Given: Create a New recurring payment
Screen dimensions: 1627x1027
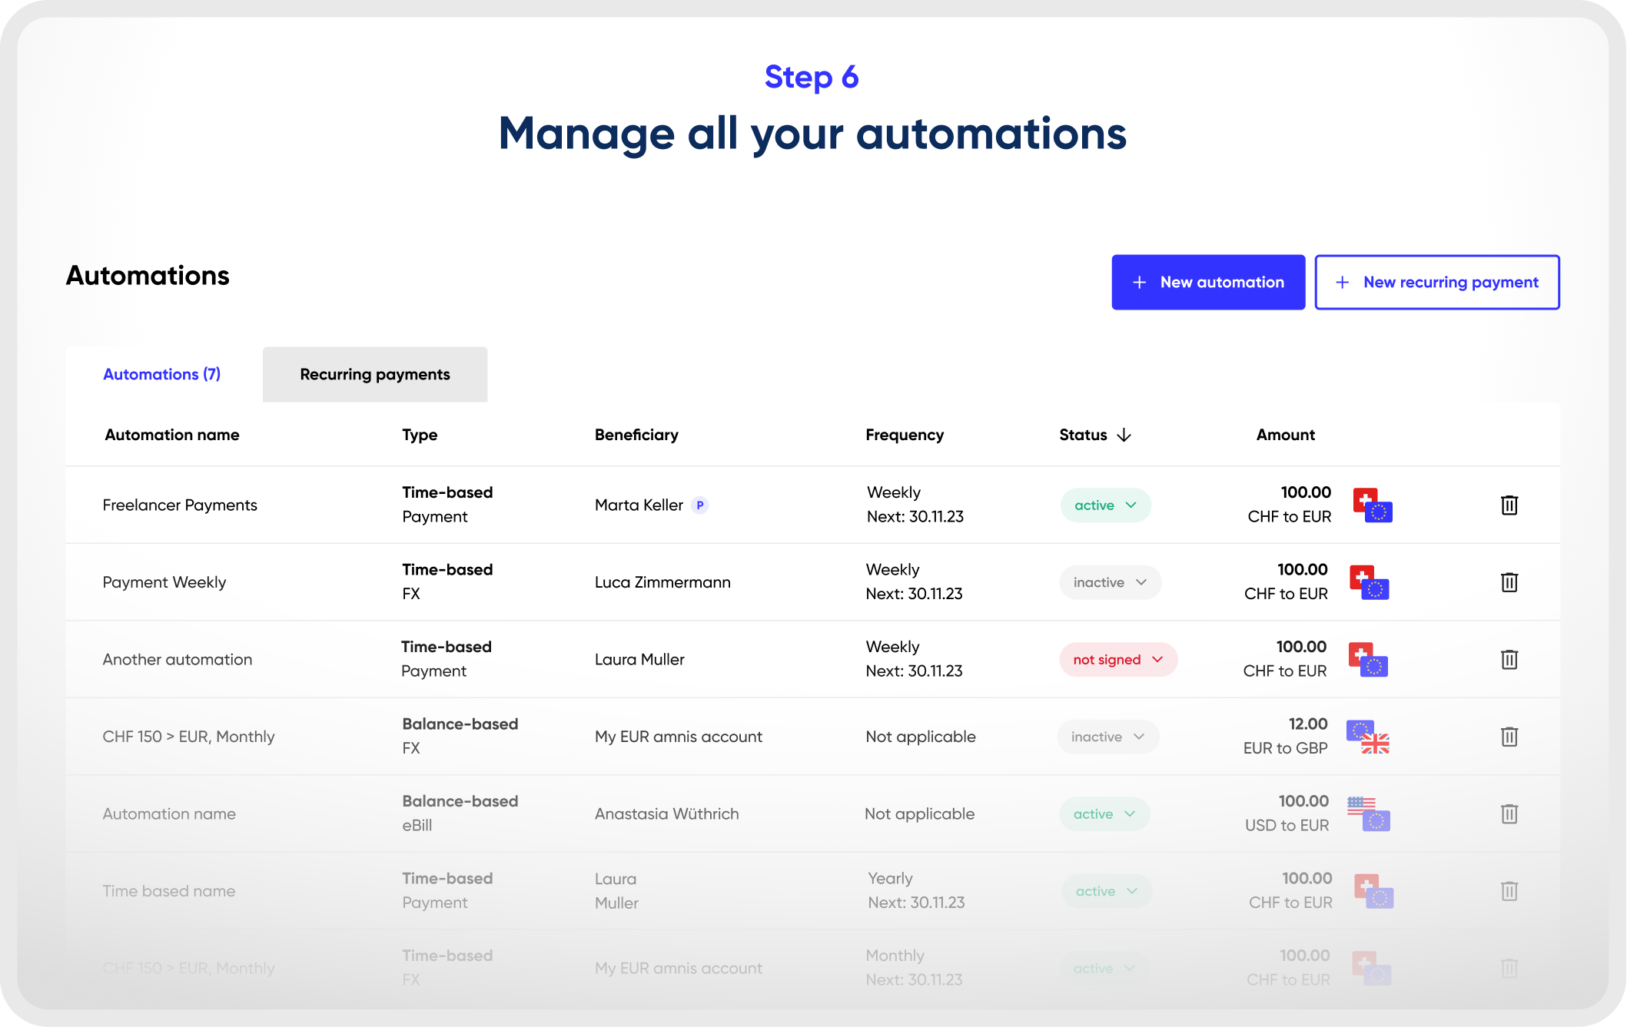Looking at the screenshot, I should (x=1436, y=282).
